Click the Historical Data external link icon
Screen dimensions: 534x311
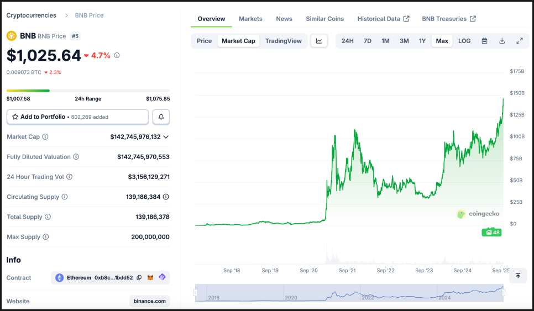(406, 19)
